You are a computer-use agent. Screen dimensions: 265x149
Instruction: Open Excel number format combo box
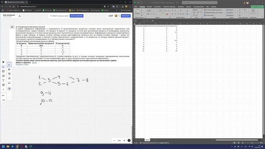point(198,10)
